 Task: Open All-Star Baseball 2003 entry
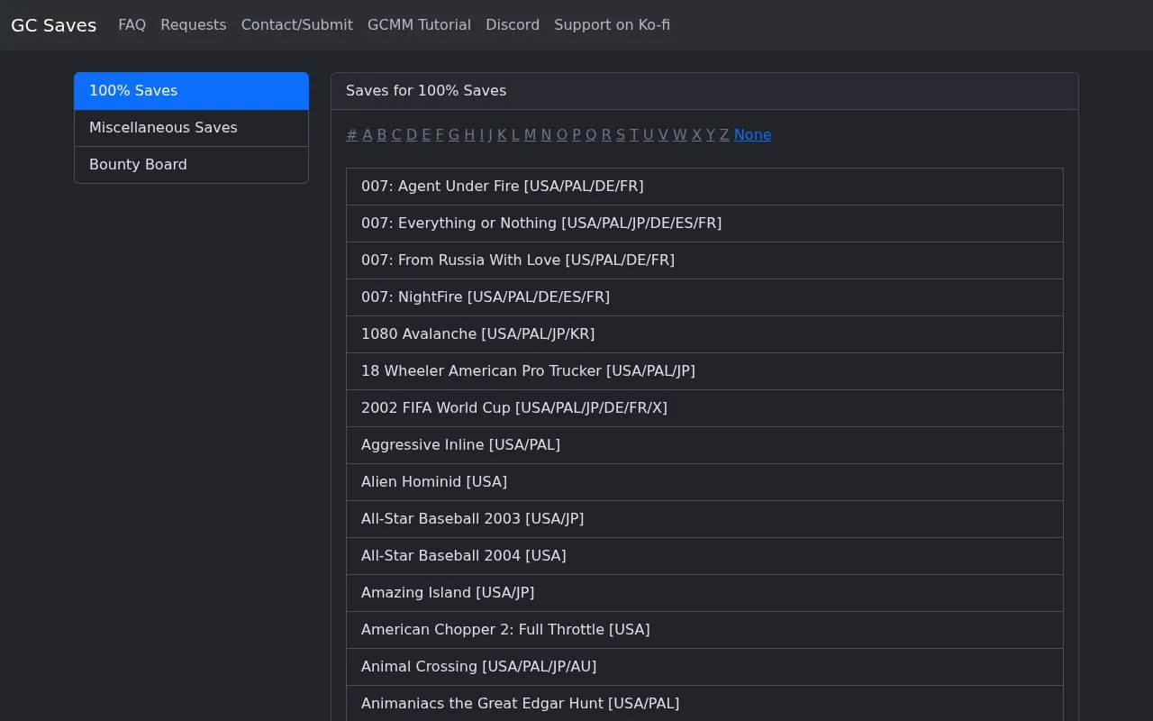point(704,519)
